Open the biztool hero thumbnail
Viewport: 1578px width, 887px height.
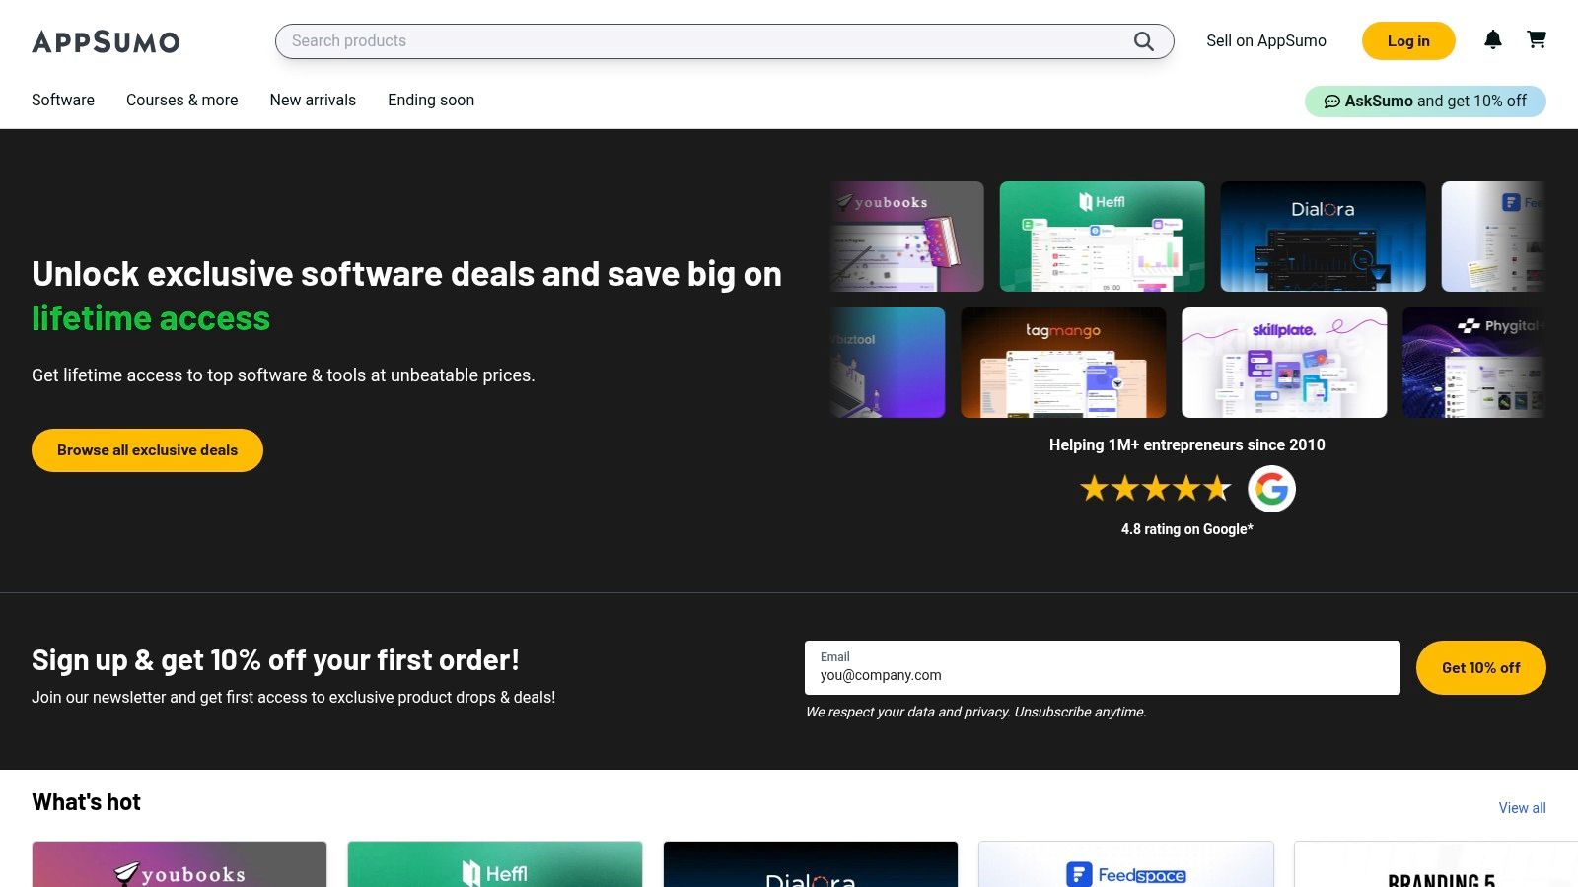888,363
